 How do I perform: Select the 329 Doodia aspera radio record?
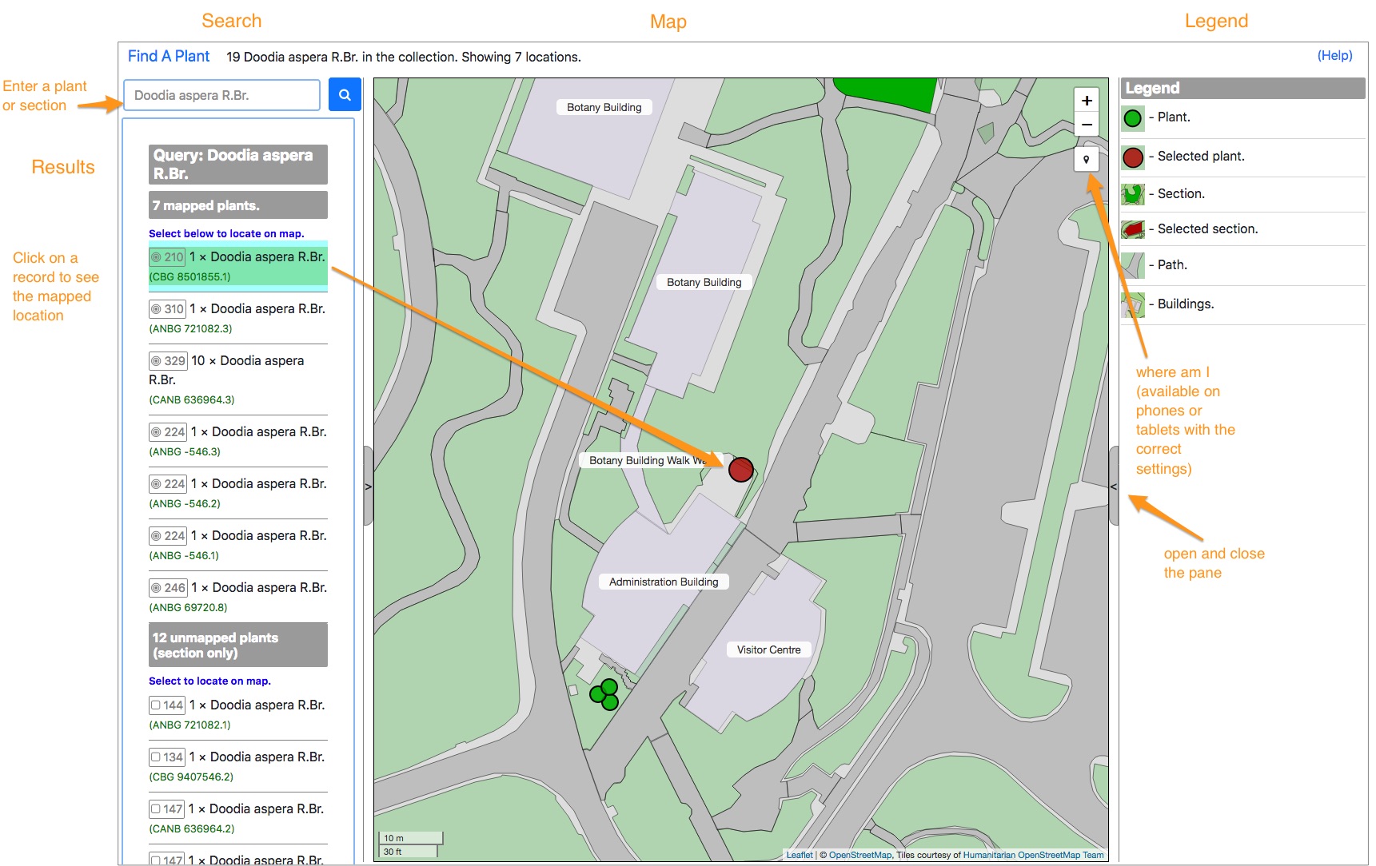[157, 361]
